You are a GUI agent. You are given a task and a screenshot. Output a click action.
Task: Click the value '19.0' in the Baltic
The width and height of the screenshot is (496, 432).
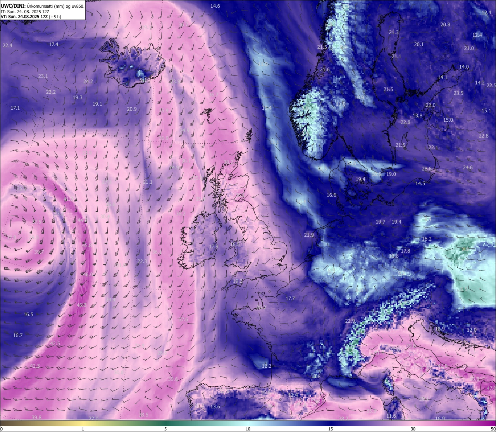pyautogui.click(x=391, y=174)
